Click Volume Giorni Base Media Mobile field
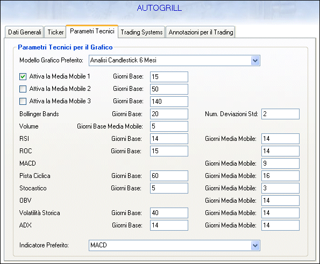The height and width of the screenshot is (264, 320). tap(169, 126)
